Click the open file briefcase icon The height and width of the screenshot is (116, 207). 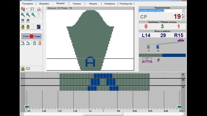[23, 9]
